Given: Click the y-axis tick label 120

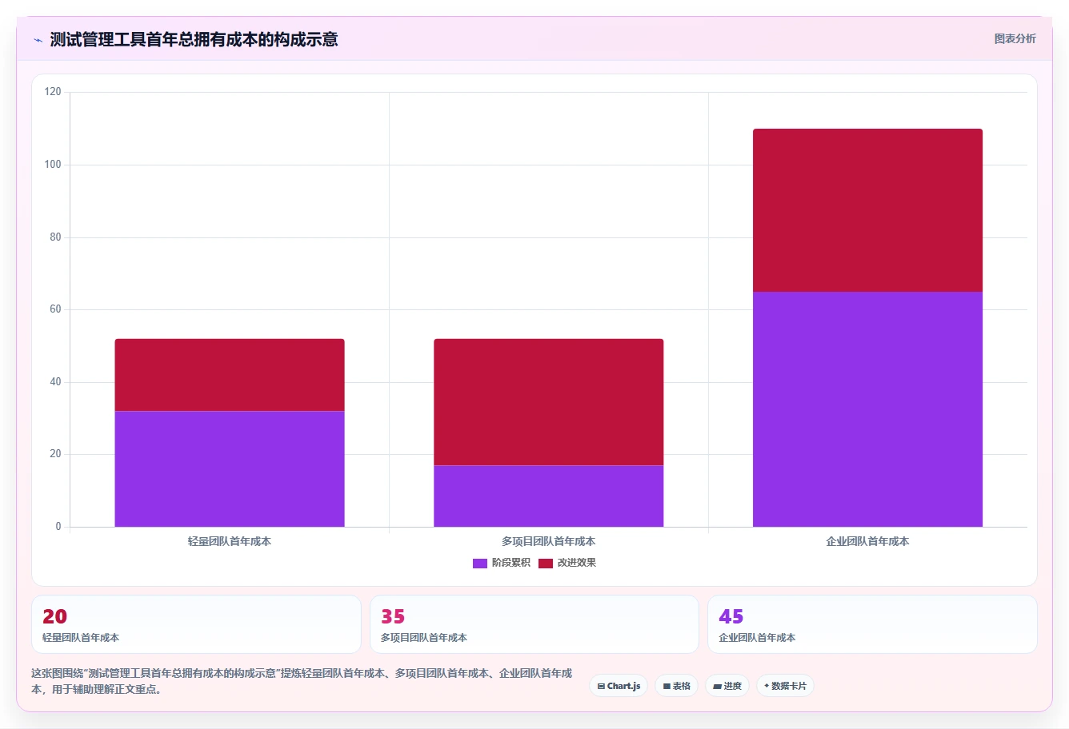Looking at the screenshot, I should click(x=53, y=92).
